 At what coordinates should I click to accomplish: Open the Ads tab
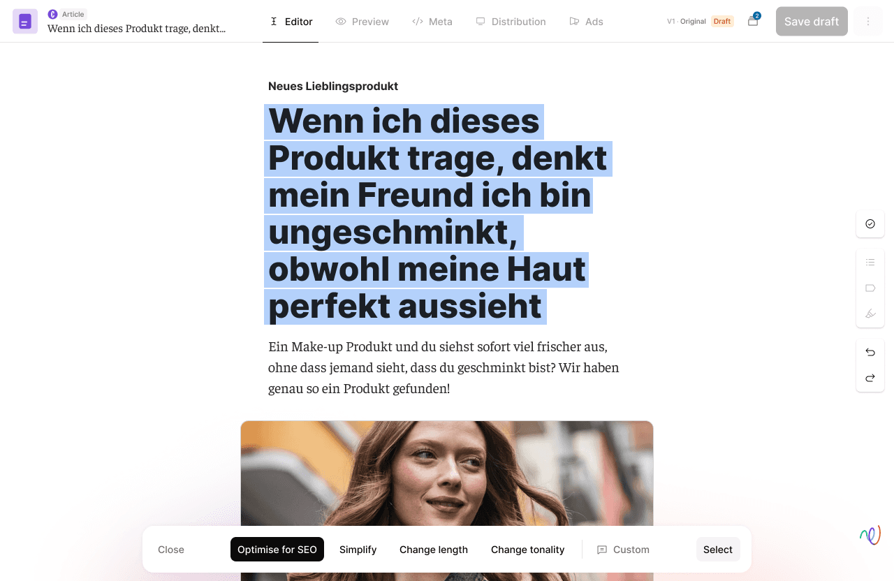coord(586,22)
